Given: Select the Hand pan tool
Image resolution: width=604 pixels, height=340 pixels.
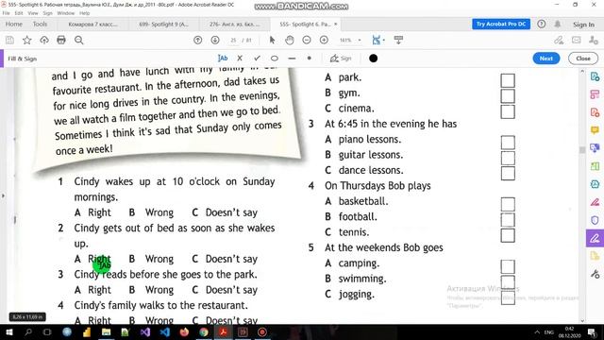Looking at the screenshot, I should click(x=290, y=40).
